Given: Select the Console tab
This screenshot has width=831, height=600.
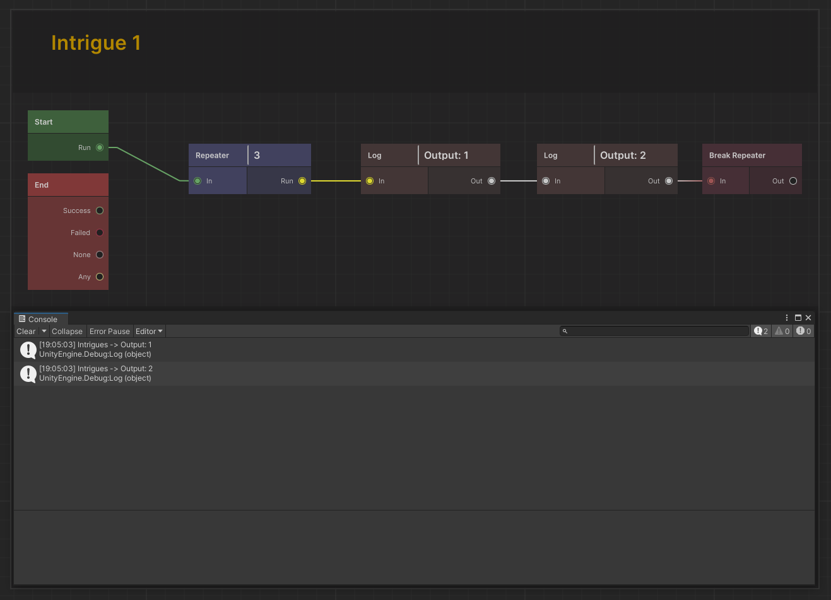Looking at the screenshot, I should tap(38, 319).
